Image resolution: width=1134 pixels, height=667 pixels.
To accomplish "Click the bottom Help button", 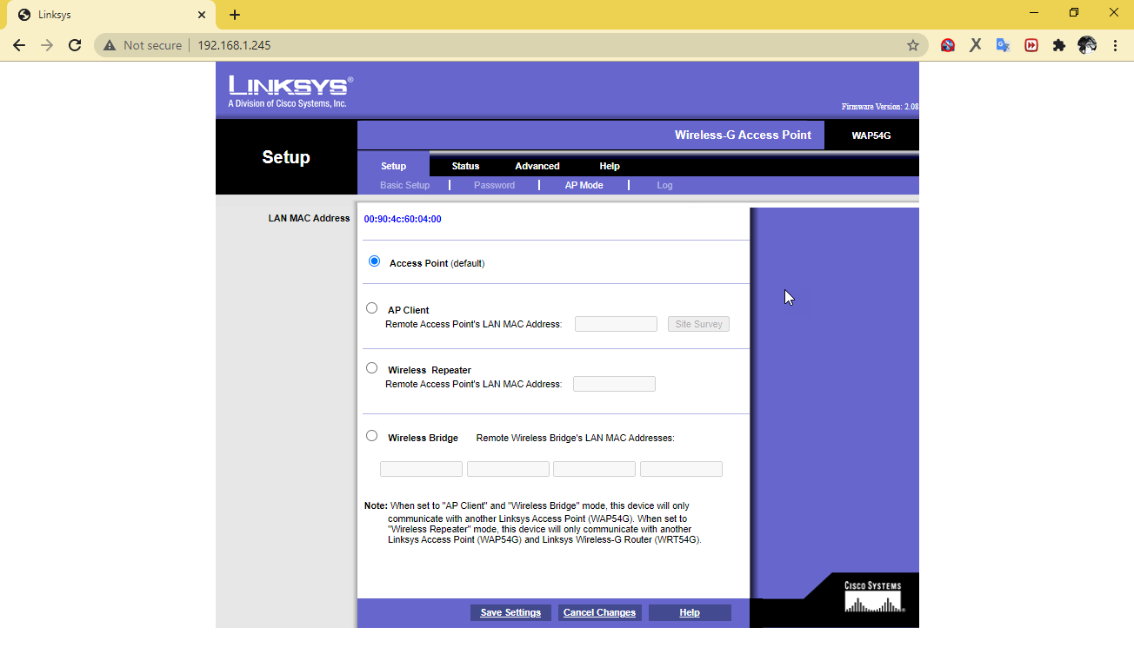I will [x=690, y=612].
